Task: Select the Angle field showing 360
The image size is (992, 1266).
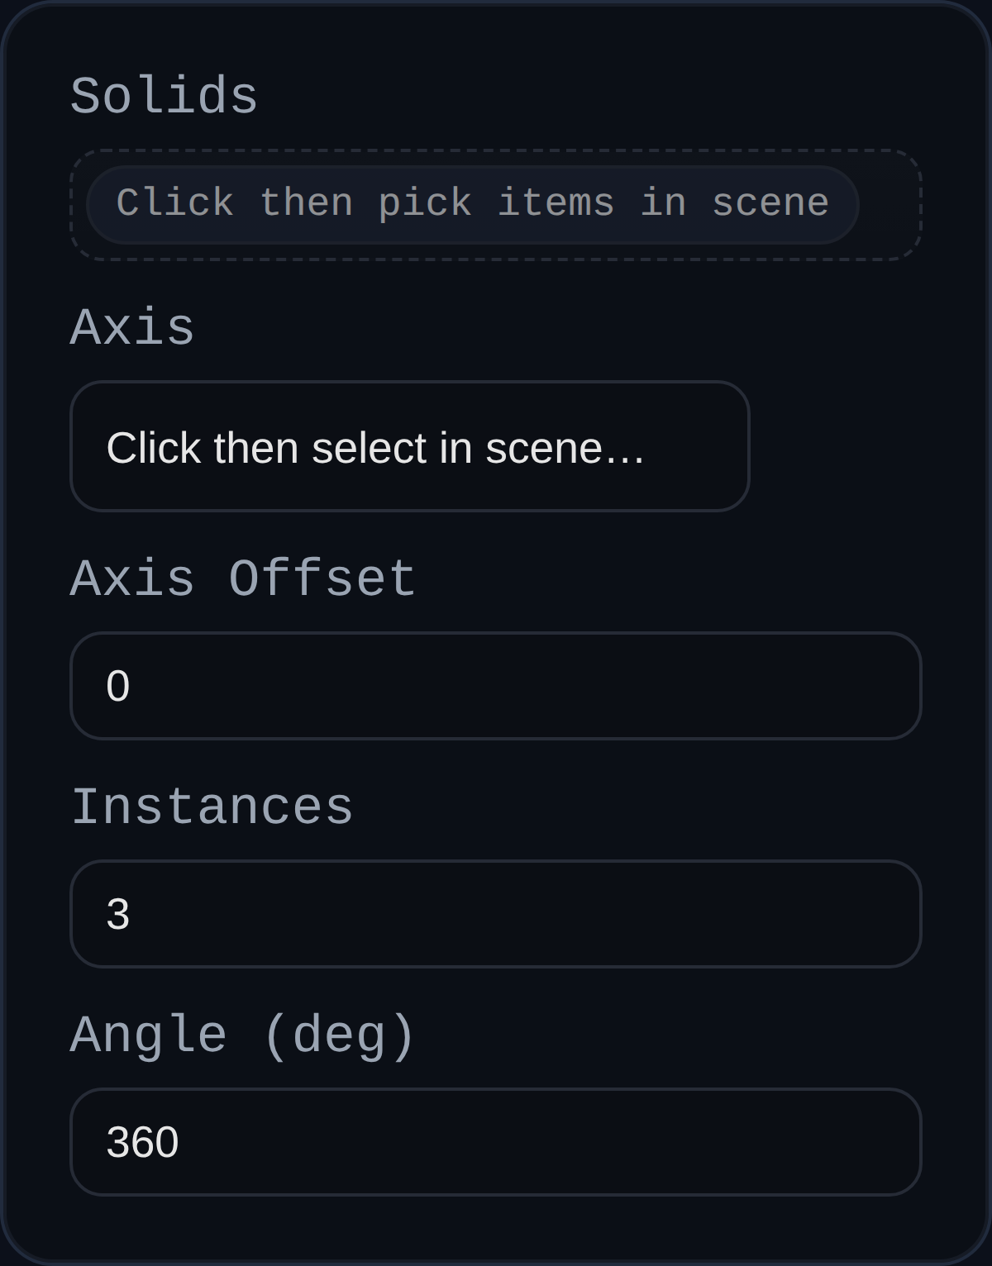Action: (x=496, y=1142)
